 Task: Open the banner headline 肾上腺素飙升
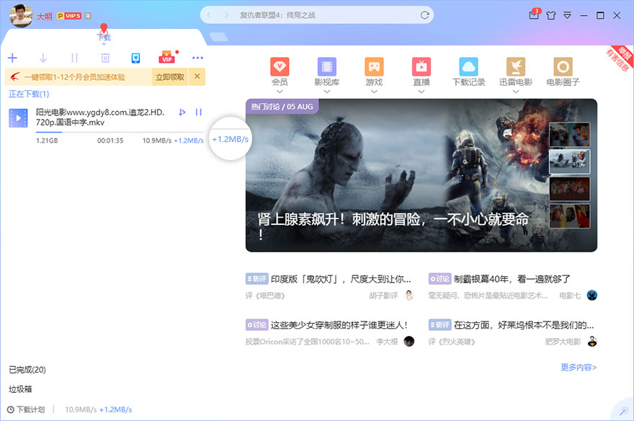(x=393, y=226)
